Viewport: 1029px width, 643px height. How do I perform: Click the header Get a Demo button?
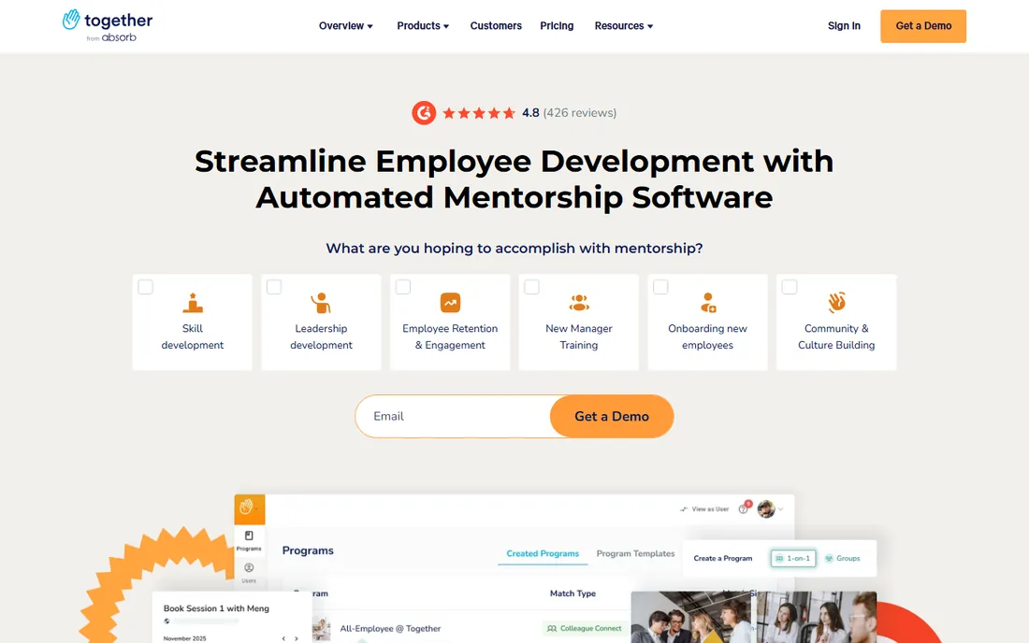click(x=923, y=26)
